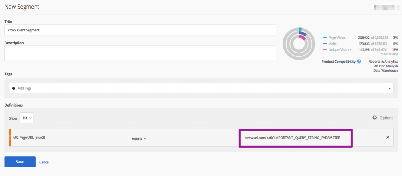Remove the Page URL rule with X
The width and height of the screenshot is (402, 176).
[x=387, y=137]
